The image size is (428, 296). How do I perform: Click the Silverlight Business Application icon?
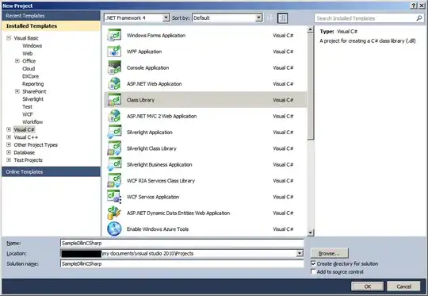[x=114, y=164]
